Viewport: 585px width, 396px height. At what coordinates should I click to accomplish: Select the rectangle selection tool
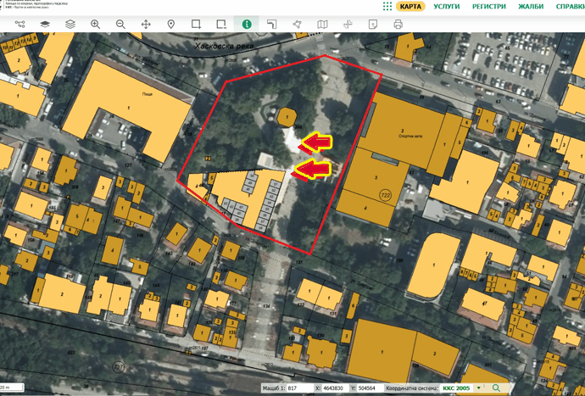click(x=196, y=25)
